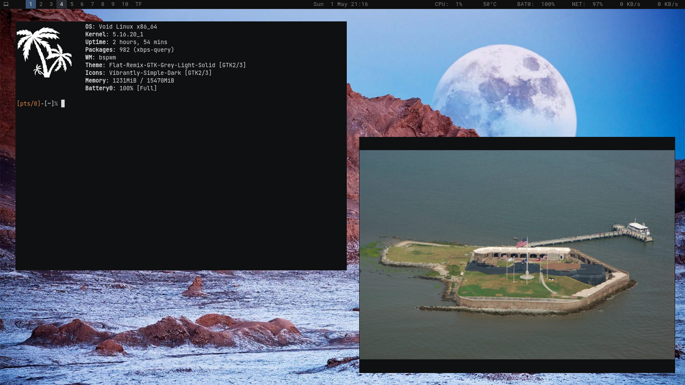The height and width of the screenshot is (385, 685).
Task: Click the date and time Sun 1 May 21:16
Action: 340,4
